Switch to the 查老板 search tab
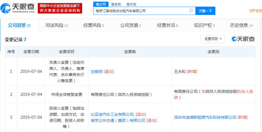 click(116, 4)
